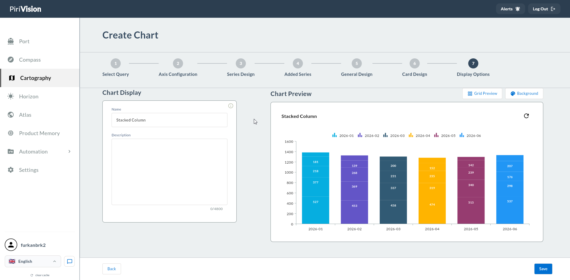The width and height of the screenshot is (570, 280).
Task: Open Horizon via its sun icon
Action: pos(11,96)
